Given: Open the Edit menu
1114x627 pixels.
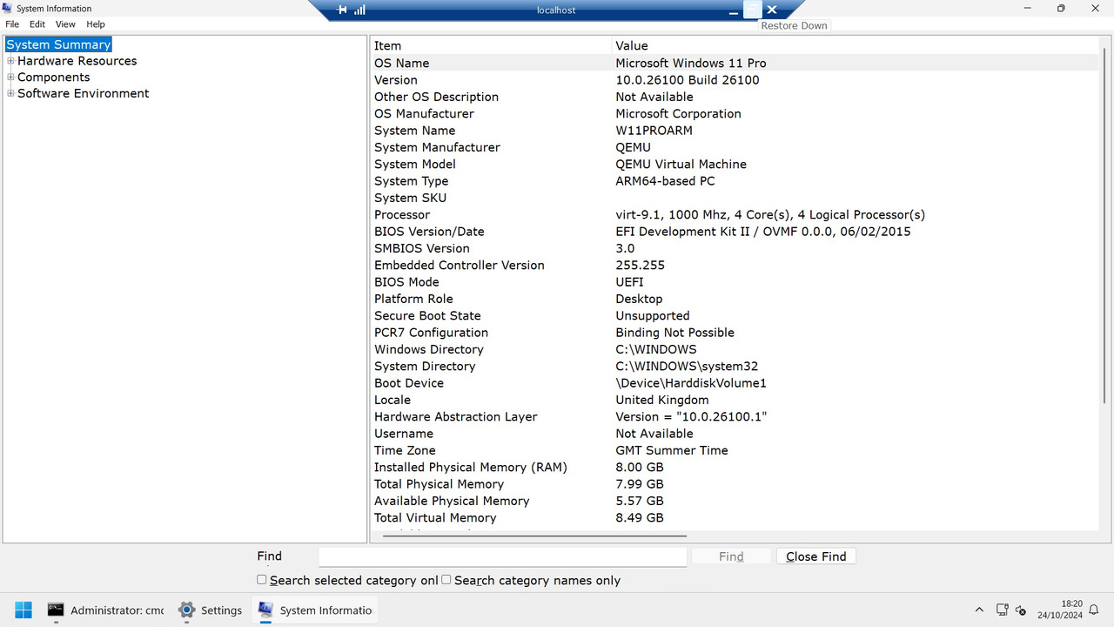Looking at the screenshot, I should point(37,24).
